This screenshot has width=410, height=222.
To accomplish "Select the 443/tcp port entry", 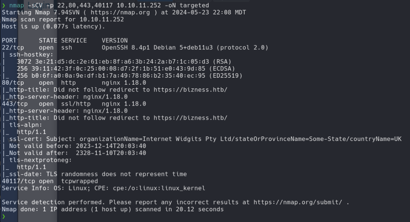I will [15, 104].
